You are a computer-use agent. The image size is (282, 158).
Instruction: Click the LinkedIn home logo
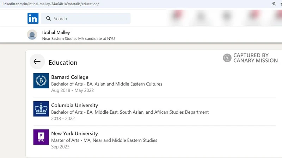point(33,18)
